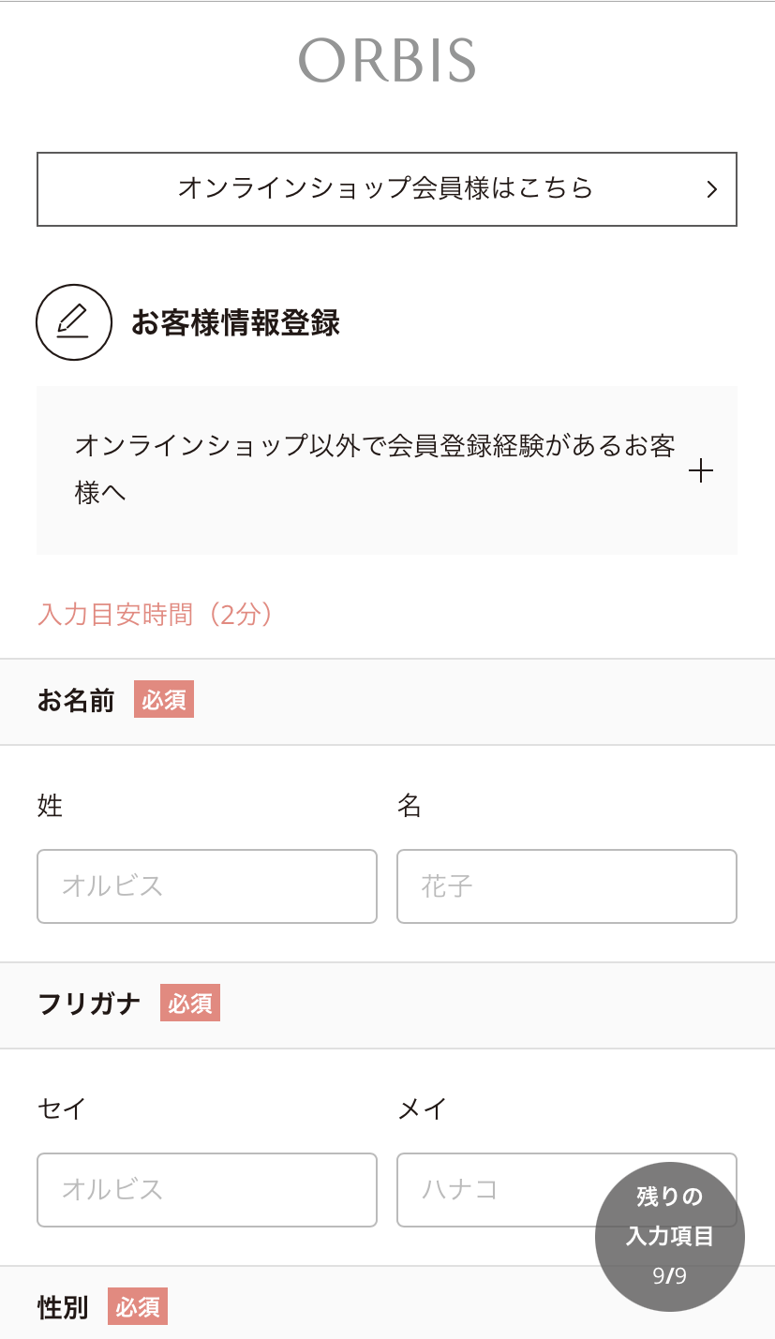Viewport: 775px width, 1339px height.
Task: Click the お客様情報登録 heading text
Action: point(235,323)
